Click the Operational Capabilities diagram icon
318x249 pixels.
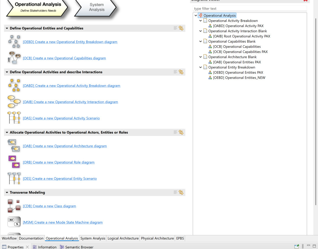[x=14, y=58]
